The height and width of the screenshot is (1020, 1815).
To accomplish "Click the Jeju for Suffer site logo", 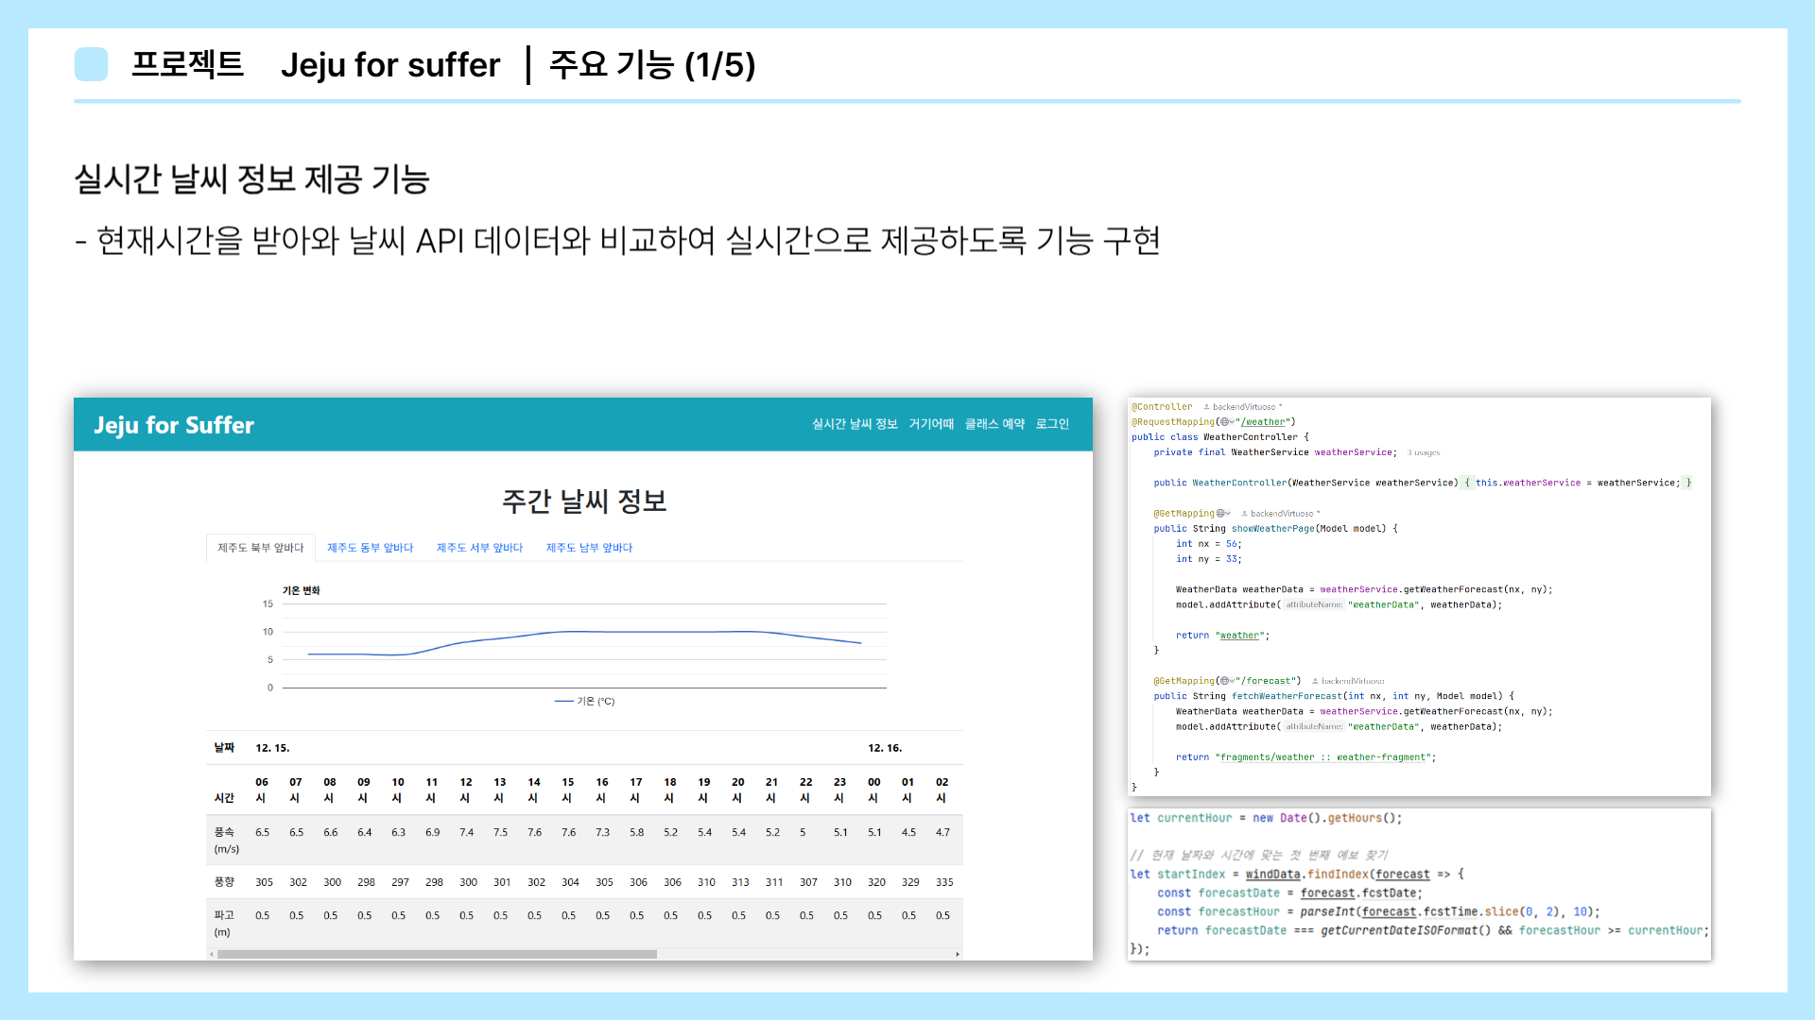I will tap(174, 425).
